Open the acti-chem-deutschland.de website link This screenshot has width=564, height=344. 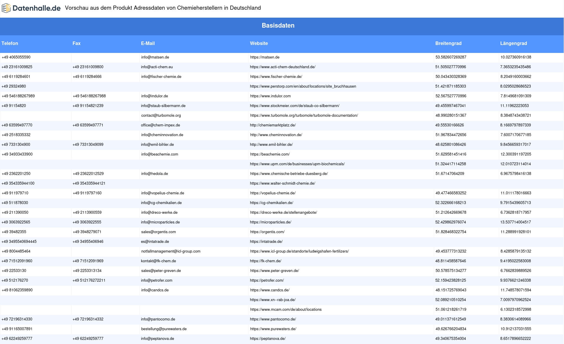coord(283,67)
